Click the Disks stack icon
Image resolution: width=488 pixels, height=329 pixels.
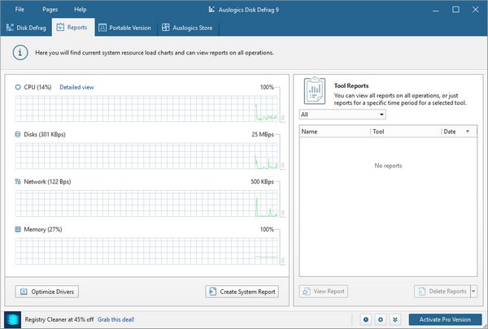(18, 134)
